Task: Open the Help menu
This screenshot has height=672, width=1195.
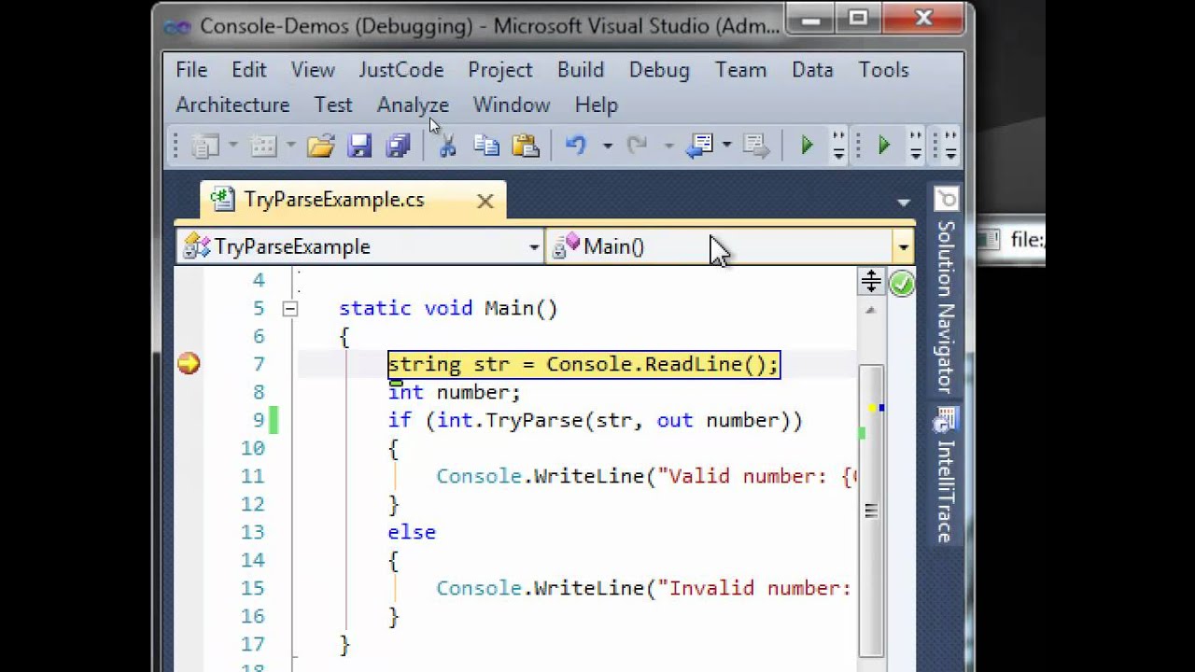Action: [x=597, y=105]
